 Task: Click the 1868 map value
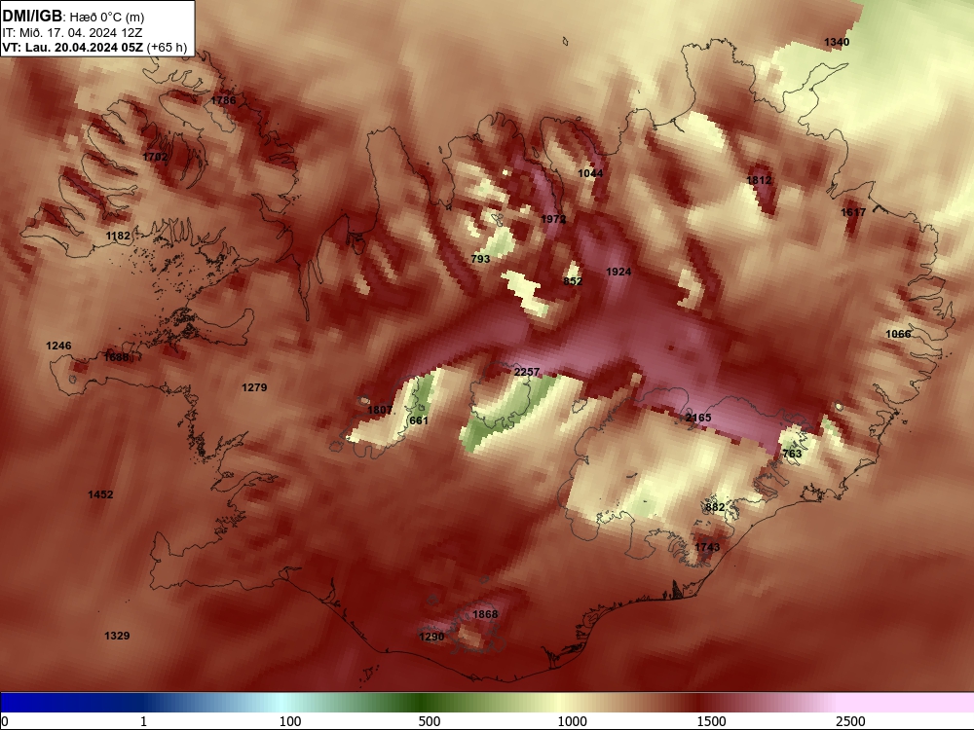pos(485,614)
